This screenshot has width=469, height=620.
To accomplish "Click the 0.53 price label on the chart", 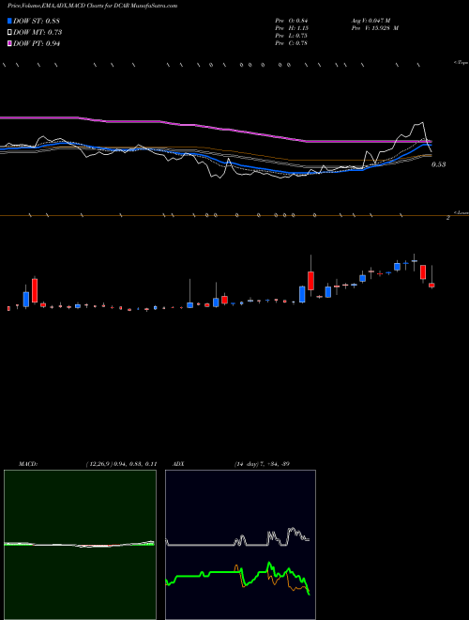I will (439, 164).
